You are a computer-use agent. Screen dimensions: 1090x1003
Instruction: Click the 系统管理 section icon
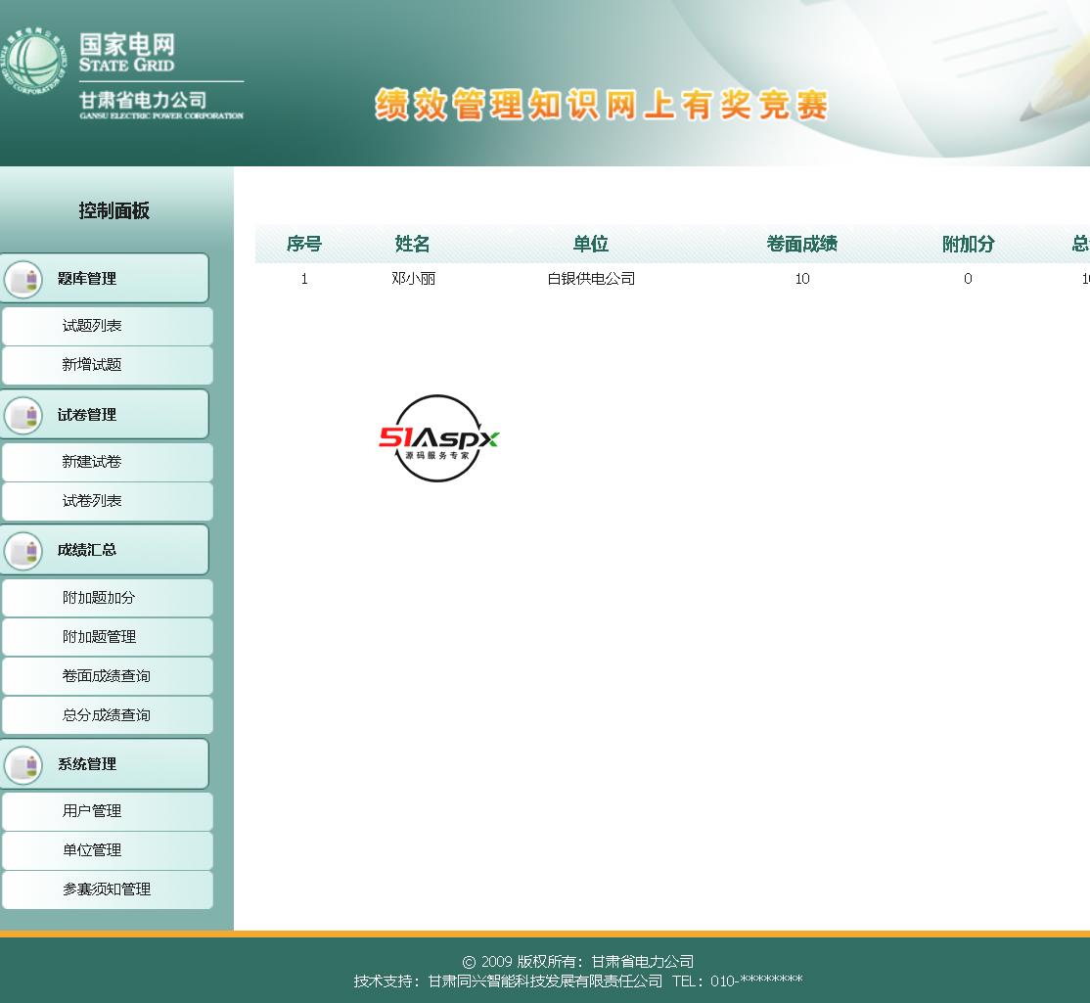(23, 764)
